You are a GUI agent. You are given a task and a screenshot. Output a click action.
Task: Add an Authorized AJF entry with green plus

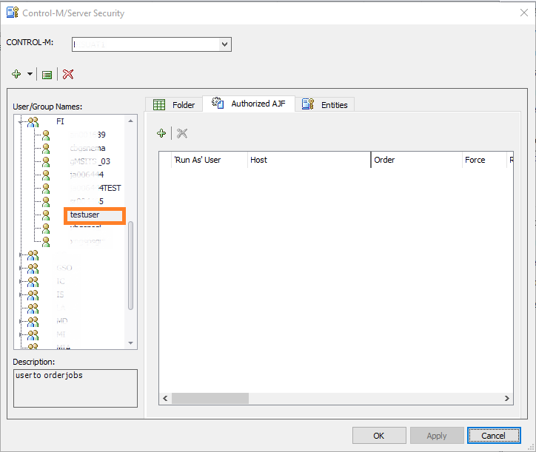point(161,133)
